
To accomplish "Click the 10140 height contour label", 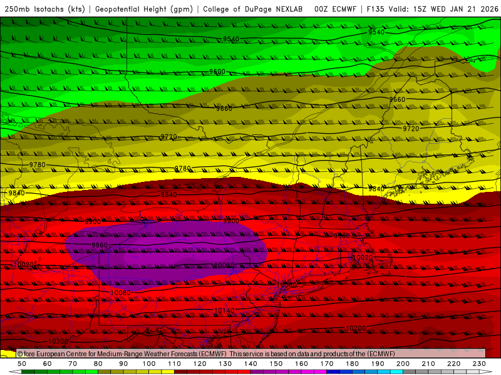I will [224, 311].
